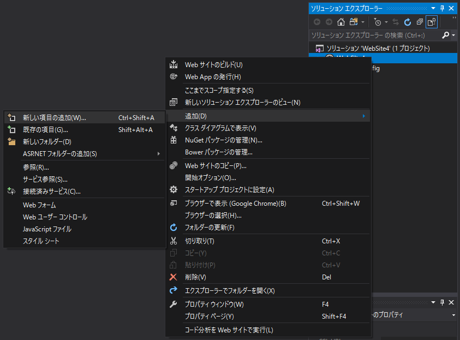The width and height of the screenshot is (460, 340).
Task: Click the search magnifier icon in Solution Explorer
Action: click(x=446, y=35)
